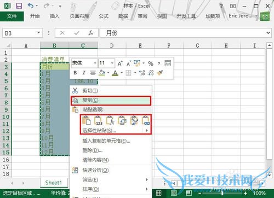Click the Undo arrow icon
Viewport: 274px width, 198px height.
coord(31,6)
